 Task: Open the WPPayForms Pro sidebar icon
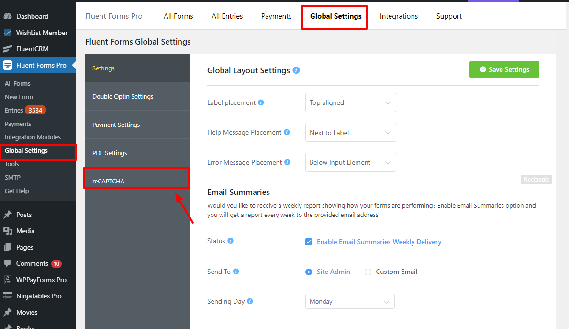pyautogui.click(x=9, y=280)
